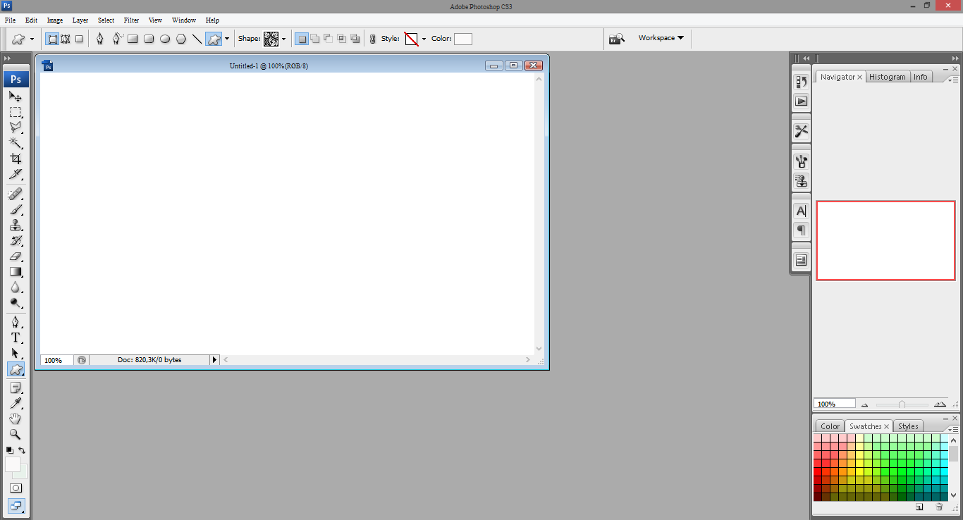This screenshot has height=520, width=963.
Task: Click the Navigator zoom percentage field
Action: (835, 403)
